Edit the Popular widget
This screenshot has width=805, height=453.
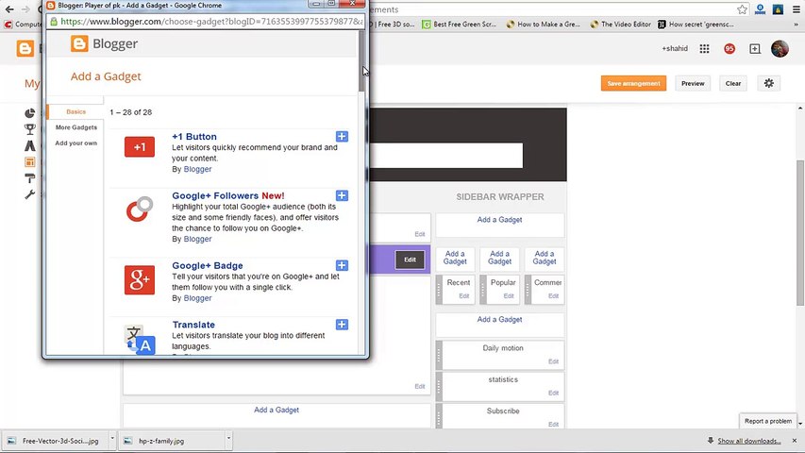509,295
